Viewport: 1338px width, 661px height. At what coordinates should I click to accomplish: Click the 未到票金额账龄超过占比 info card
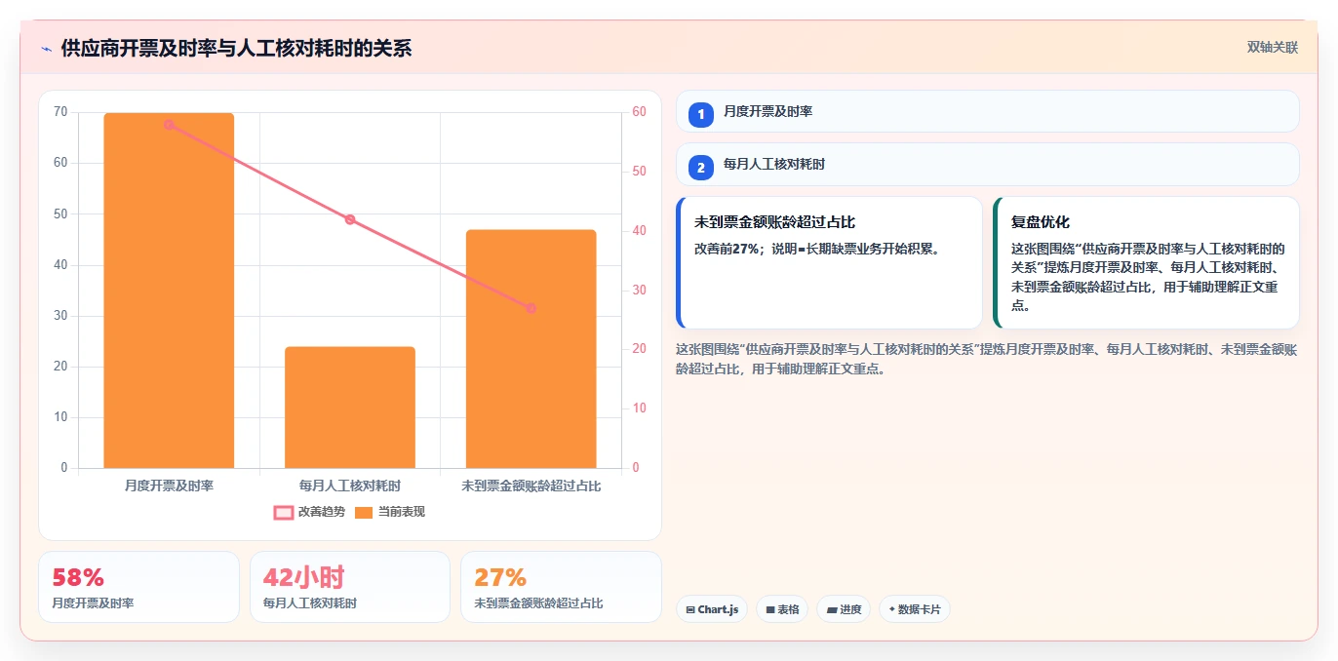tap(830, 263)
